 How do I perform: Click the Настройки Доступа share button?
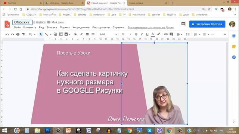(207, 24)
